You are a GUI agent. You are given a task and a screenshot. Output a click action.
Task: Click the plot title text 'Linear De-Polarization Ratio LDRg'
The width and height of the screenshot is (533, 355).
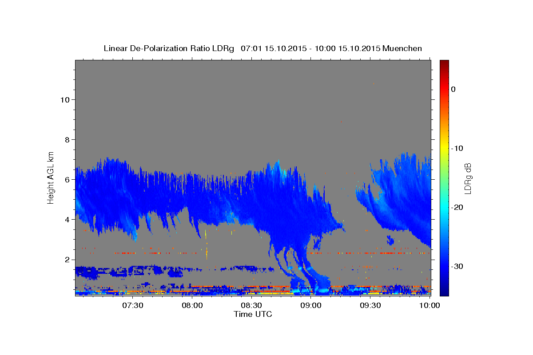(169, 48)
